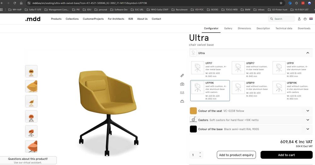
Task: Click Add to cart button
Action: click(286, 155)
